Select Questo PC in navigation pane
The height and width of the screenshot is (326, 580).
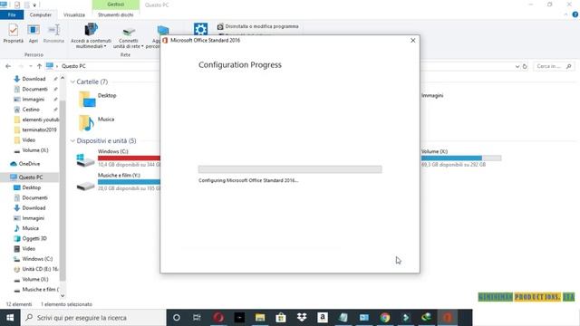(30, 177)
